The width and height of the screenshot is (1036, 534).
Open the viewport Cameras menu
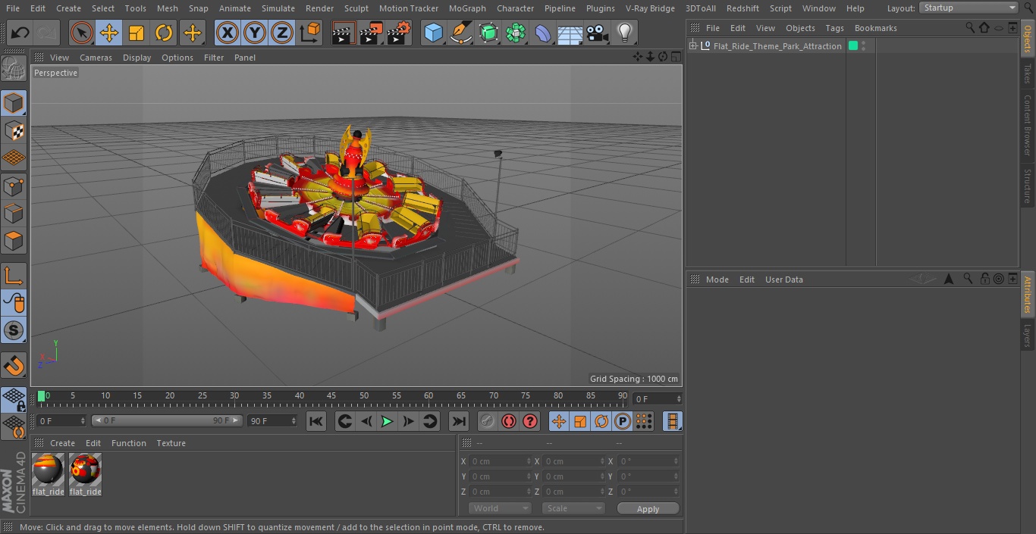pos(96,58)
